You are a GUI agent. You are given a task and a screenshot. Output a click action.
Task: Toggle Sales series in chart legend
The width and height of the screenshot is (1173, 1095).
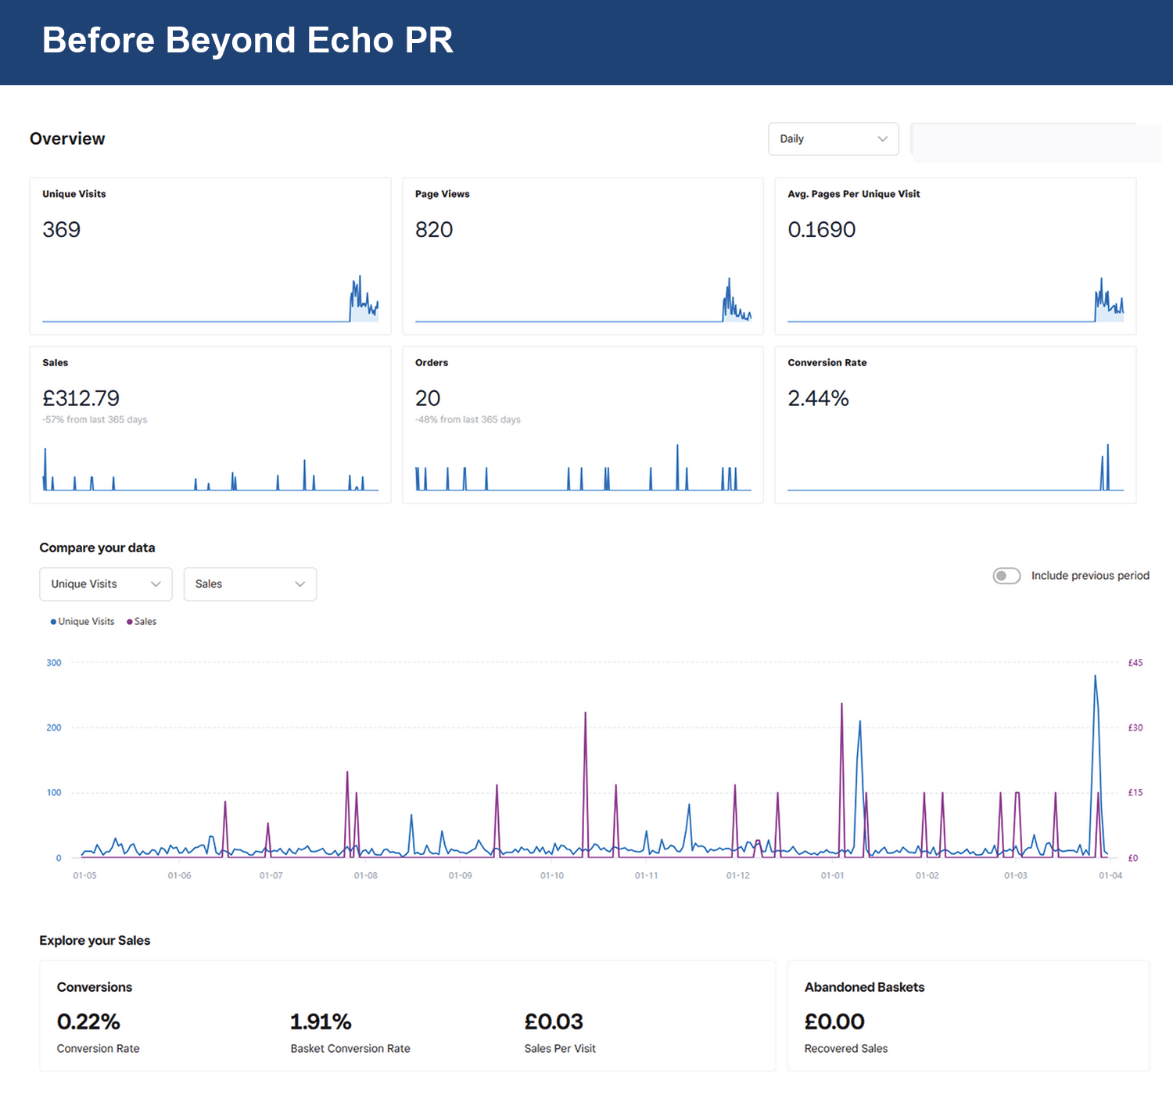tap(142, 622)
